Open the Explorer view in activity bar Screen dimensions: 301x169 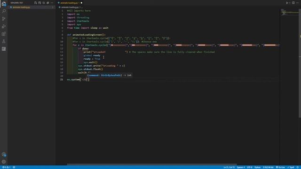(4, 3)
